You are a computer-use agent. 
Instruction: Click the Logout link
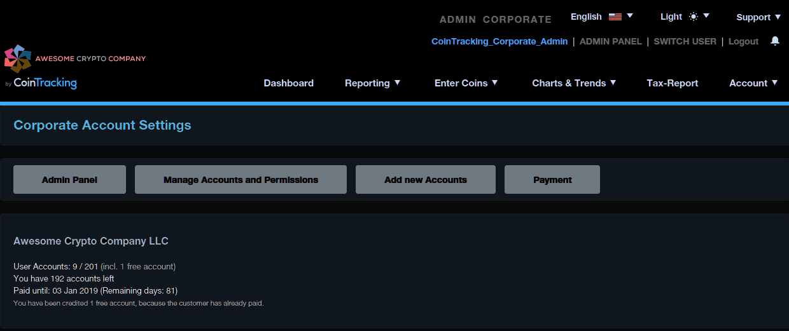(x=743, y=41)
